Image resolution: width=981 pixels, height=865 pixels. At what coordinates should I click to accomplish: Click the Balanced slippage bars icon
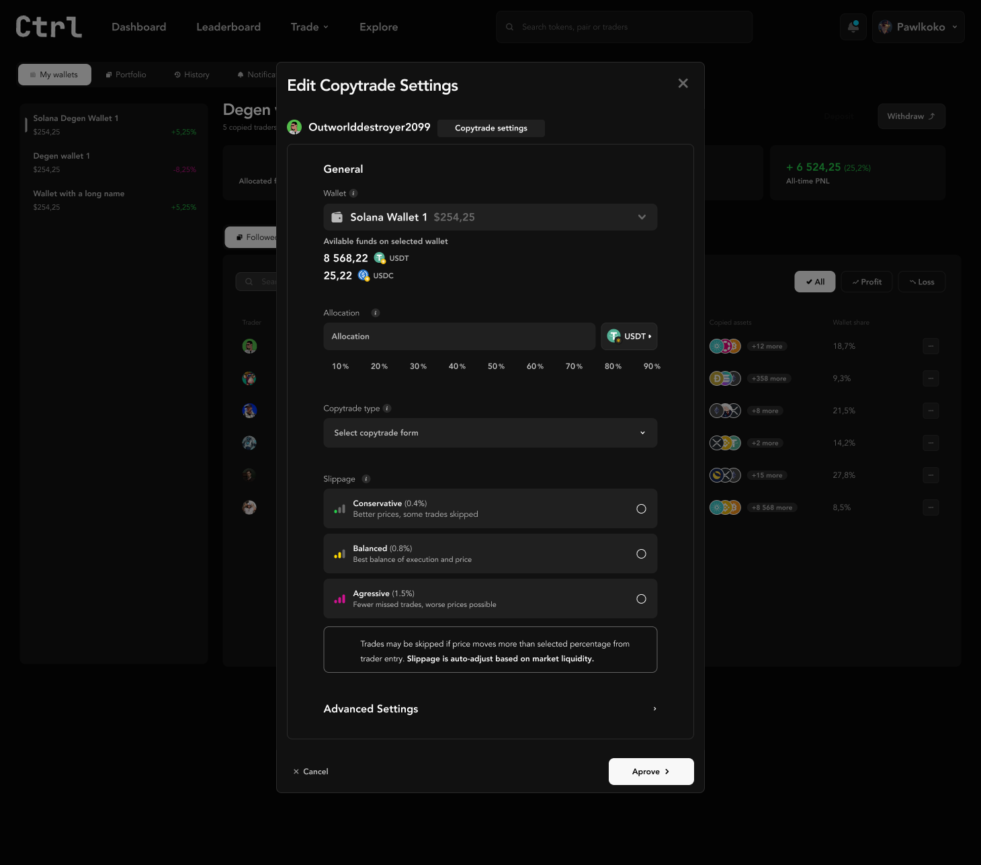tap(340, 554)
